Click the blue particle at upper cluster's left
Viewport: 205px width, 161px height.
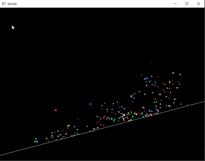pyautogui.click(x=142, y=75)
